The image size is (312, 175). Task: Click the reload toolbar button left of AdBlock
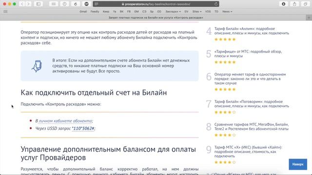point(76,4)
